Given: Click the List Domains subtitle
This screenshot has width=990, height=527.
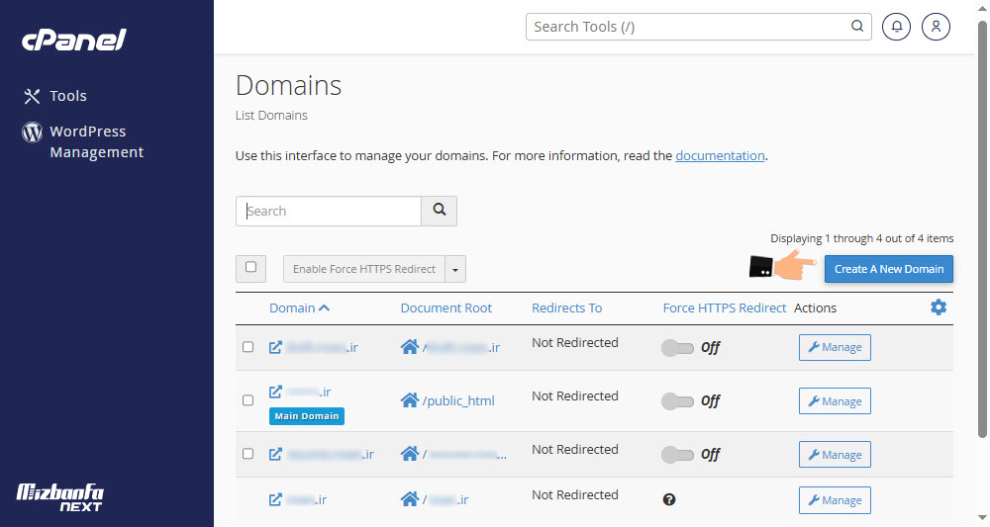Looking at the screenshot, I should (x=271, y=116).
